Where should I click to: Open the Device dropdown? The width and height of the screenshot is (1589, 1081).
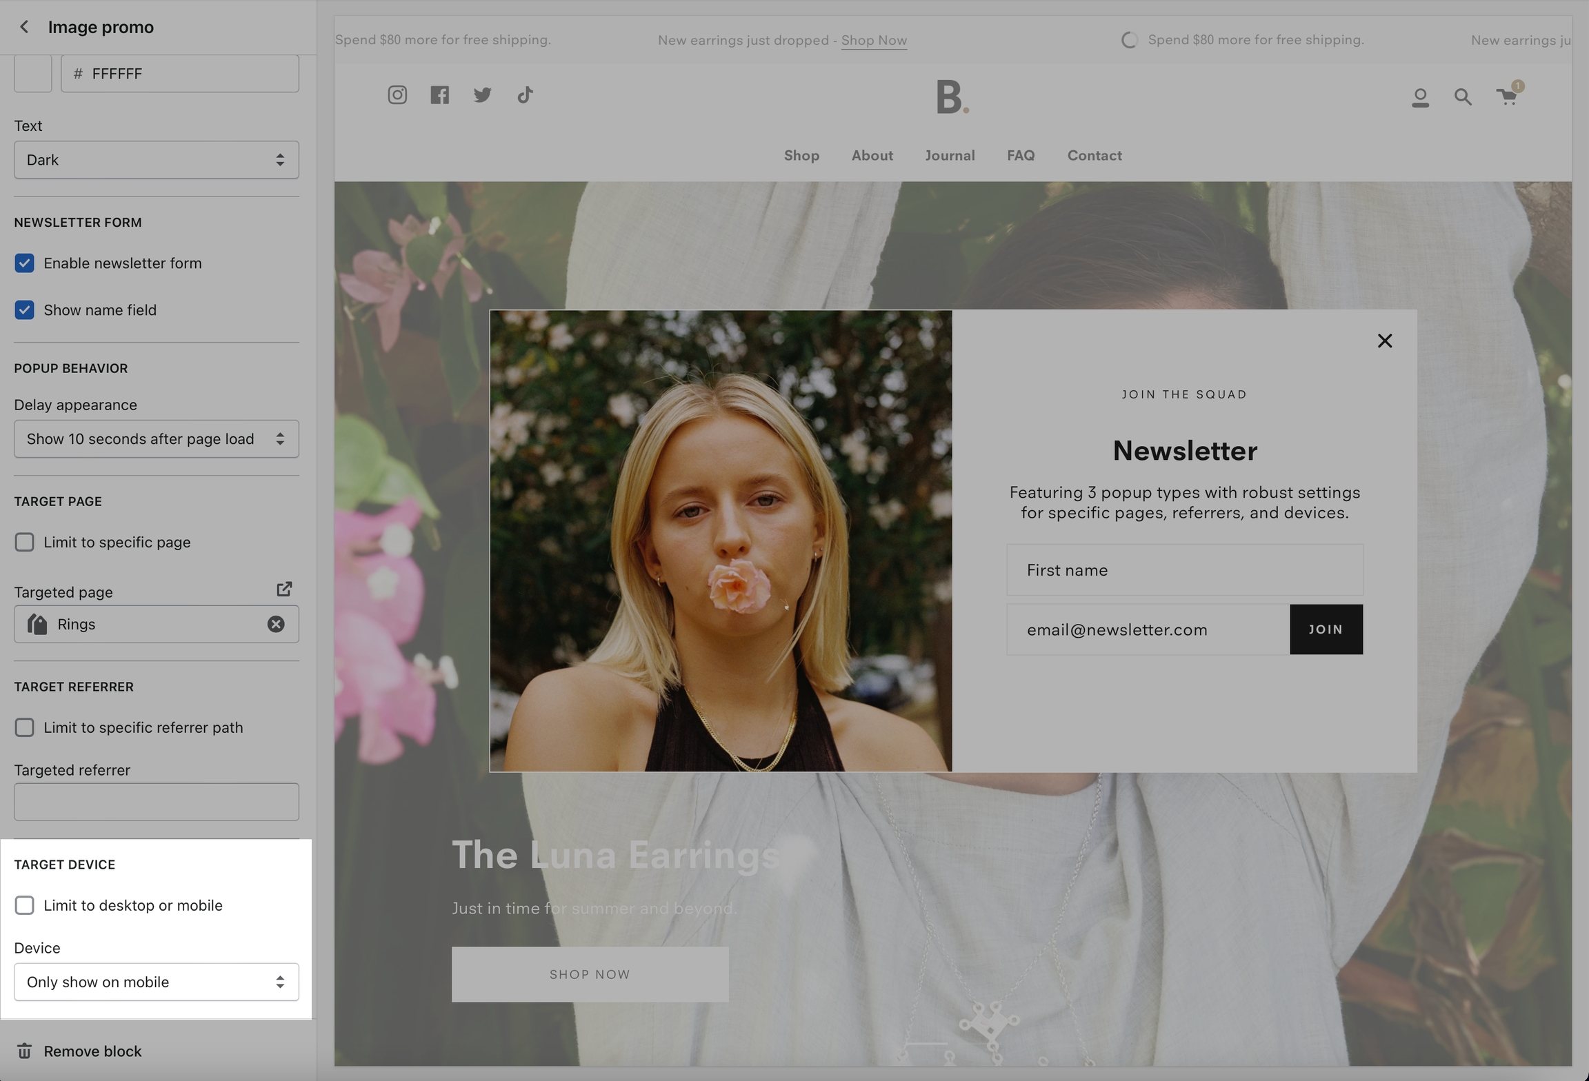tap(157, 982)
